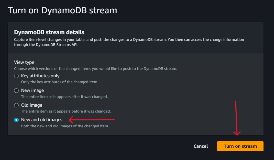Select the Key attributes only radio button
The width and height of the screenshot is (274, 160).
(x=16, y=76)
